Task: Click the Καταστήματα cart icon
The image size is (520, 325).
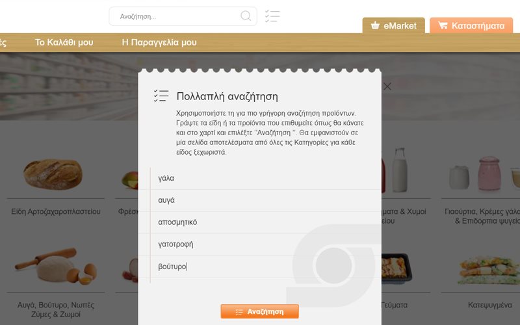Action: tap(443, 25)
